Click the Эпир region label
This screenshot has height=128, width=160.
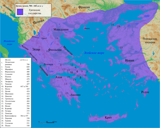tap(36, 50)
